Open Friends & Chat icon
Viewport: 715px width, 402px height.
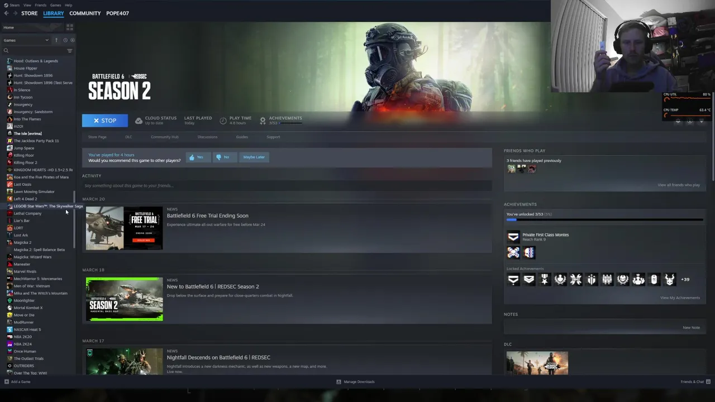click(x=708, y=382)
